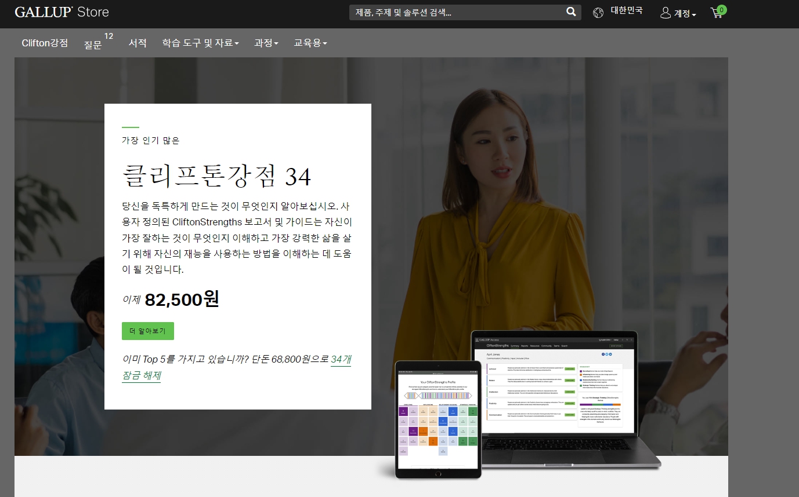
Task: Open the shopping cart icon
Action: [717, 13]
